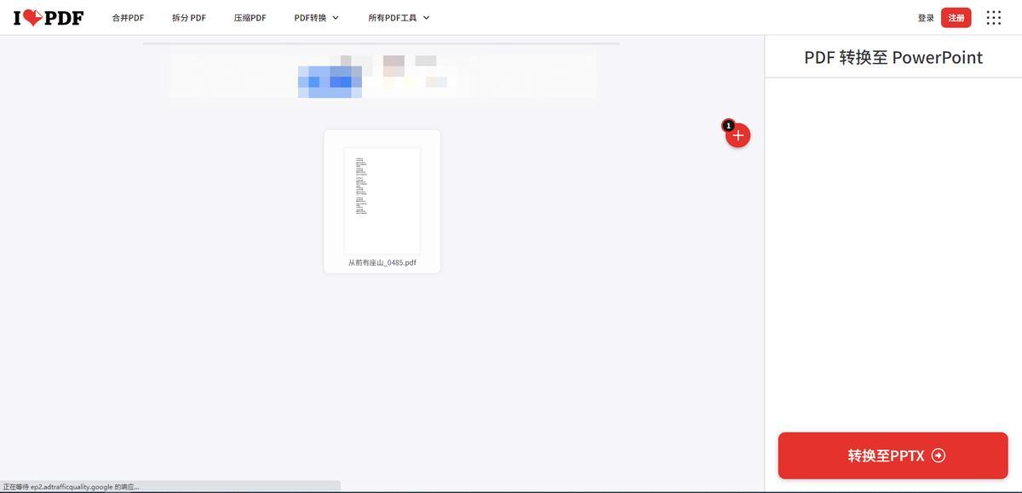Image resolution: width=1022 pixels, height=493 pixels.
Task: Click the circled arrow icon in 转换至PPTX
Action: 939,456
